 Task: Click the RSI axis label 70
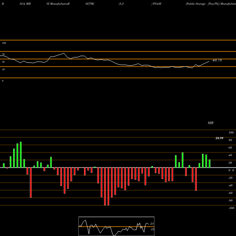click(x=3, y=54)
